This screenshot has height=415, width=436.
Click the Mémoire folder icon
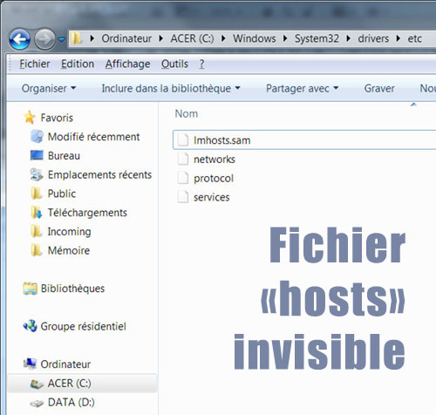(x=37, y=250)
